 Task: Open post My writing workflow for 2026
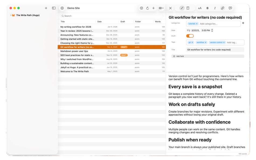pos(112,27)
